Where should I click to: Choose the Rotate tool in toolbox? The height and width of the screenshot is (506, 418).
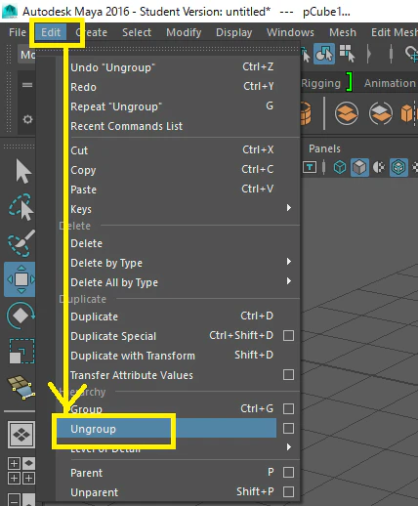21,316
